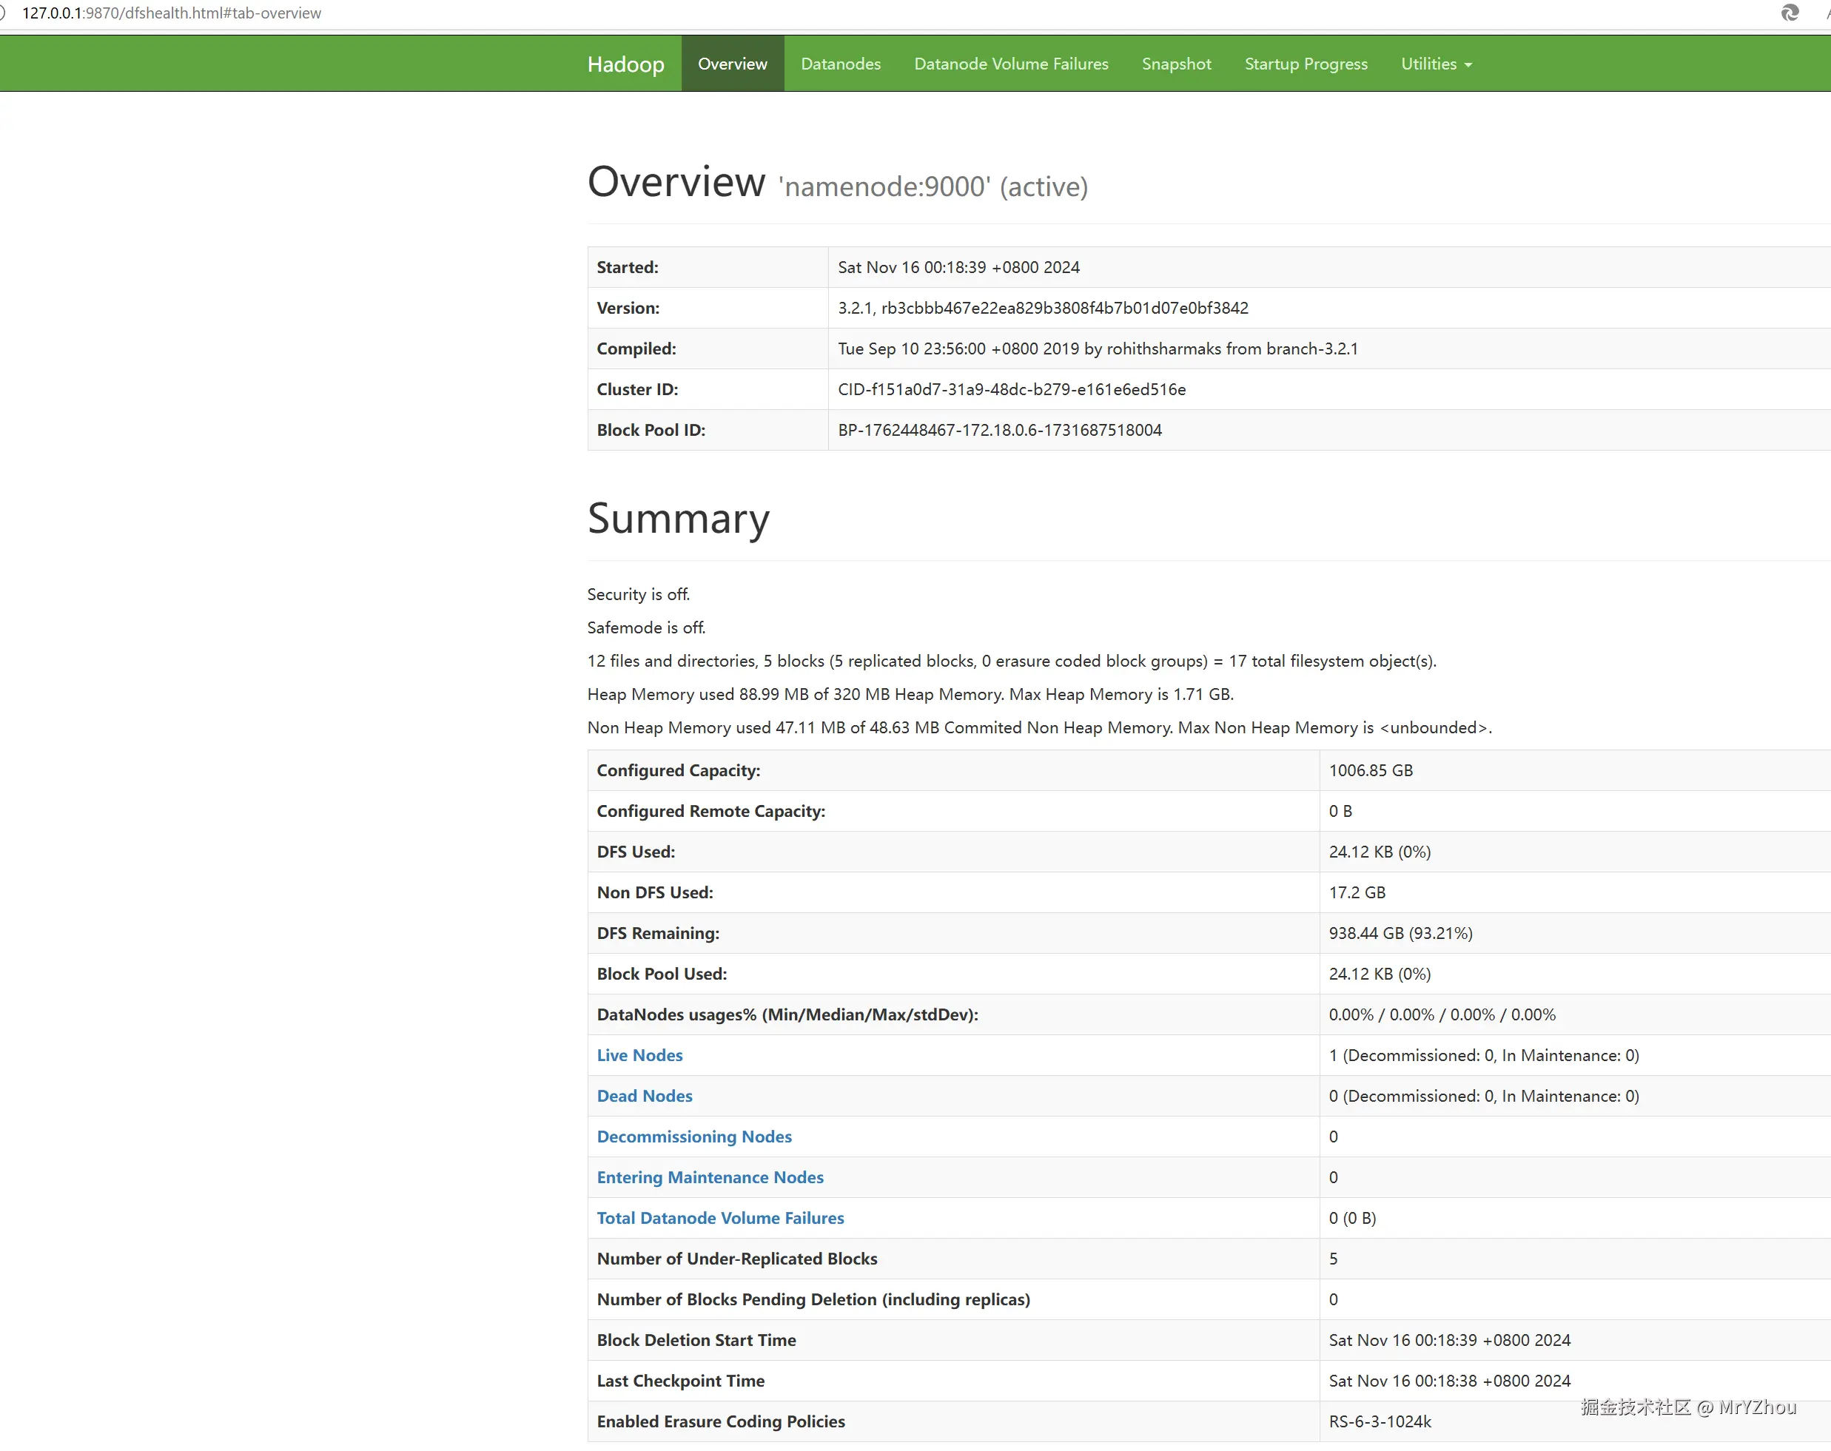Open the Datanodes tab
This screenshot has height=1451, width=1831.
840,64
